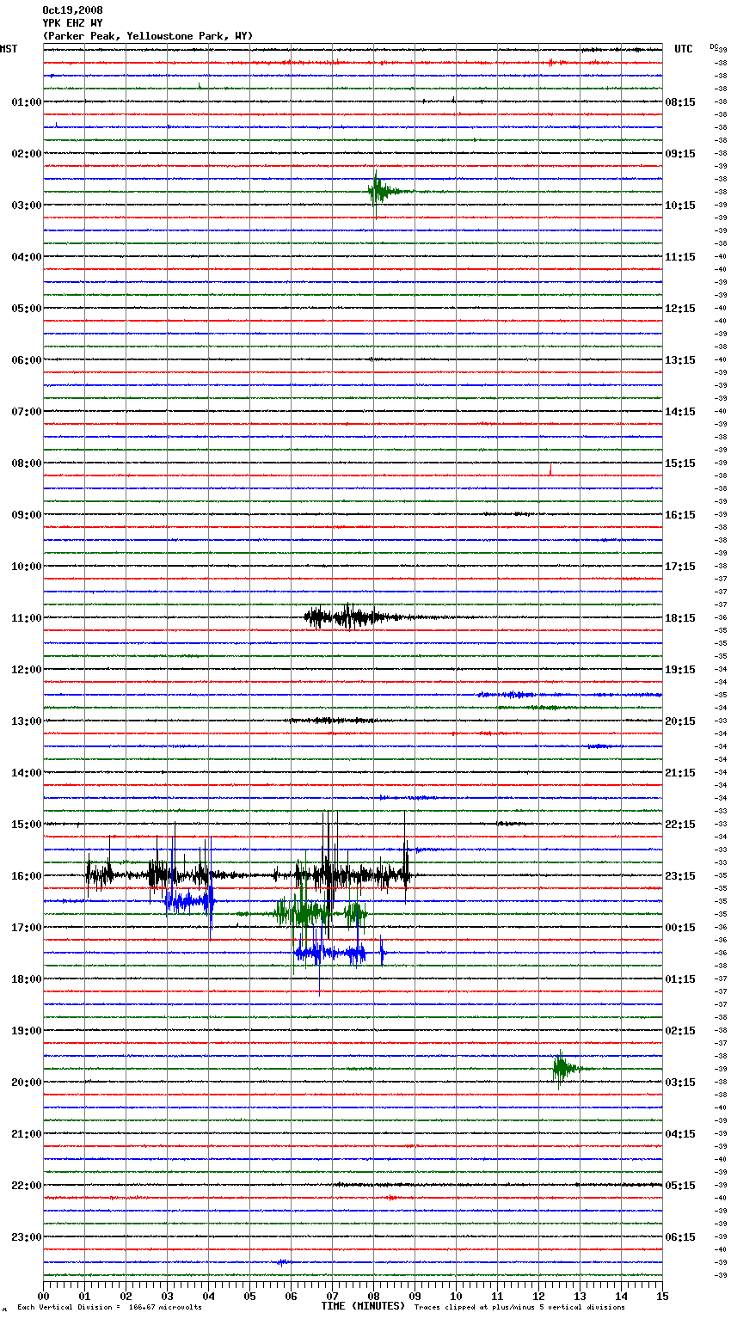This screenshot has width=731, height=1319.
Task: Click the 08:15 UTC time label
Action: [680, 102]
